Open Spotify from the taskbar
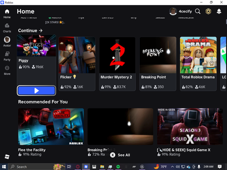Viewport: 227px width, 170px height. (118, 167)
